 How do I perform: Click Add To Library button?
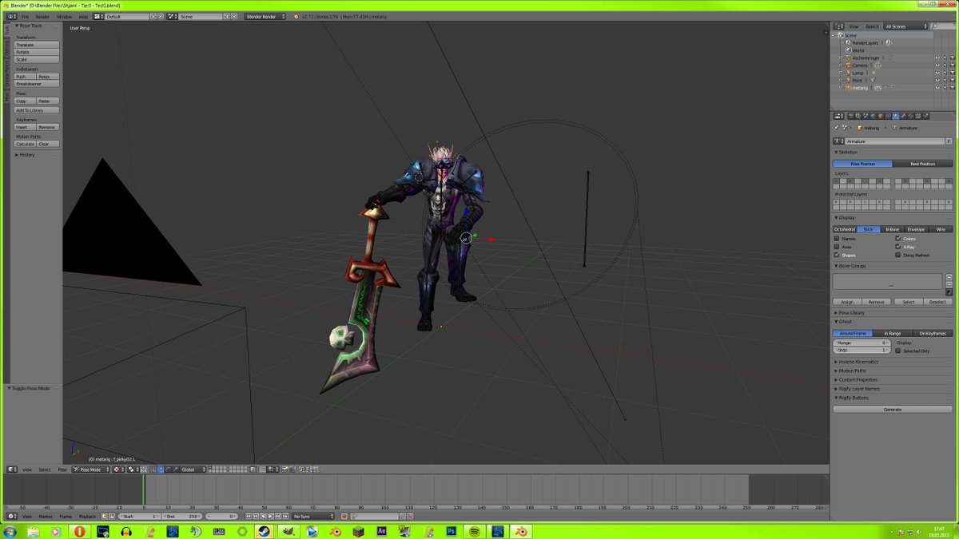pyautogui.click(x=37, y=110)
